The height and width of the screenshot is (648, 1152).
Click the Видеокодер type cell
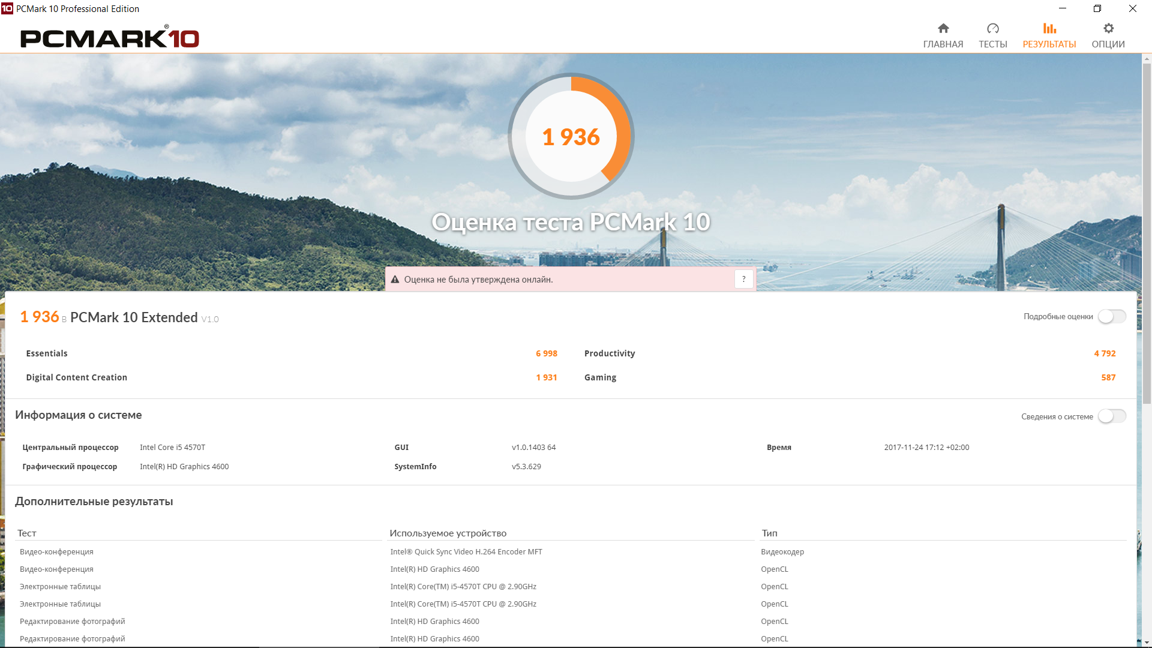coord(782,552)
